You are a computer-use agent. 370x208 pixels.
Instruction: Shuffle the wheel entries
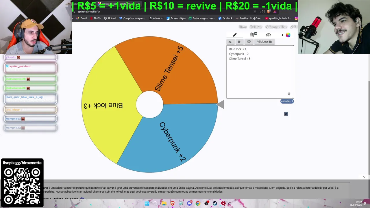point(230,42)
